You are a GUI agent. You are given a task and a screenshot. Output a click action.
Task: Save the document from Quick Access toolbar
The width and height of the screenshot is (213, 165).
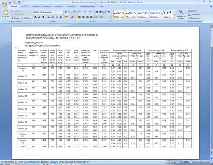coord(10,2)
